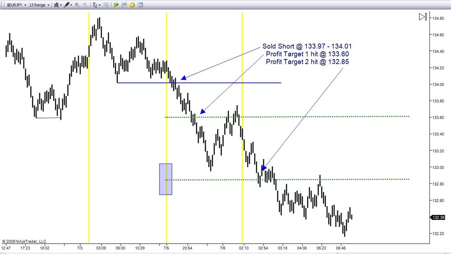Open the strategies gold coin icon
451x254 pixels.
click(x=132, y=5)
